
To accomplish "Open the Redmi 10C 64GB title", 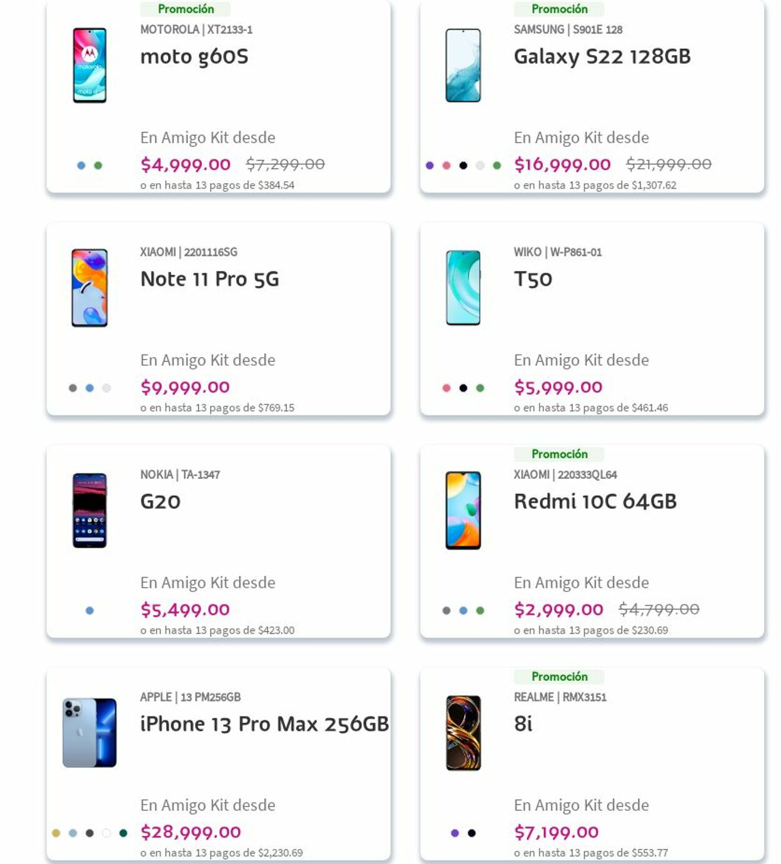I will [x=595, y=501].
